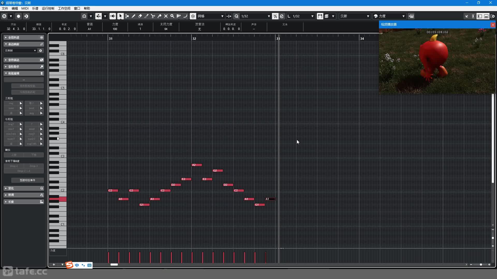
Task: Click the layers stack icon in toolbar
Action: [x=327, y=16]
